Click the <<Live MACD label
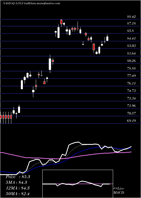Screen dimensions: 141x198 [119, 191]
